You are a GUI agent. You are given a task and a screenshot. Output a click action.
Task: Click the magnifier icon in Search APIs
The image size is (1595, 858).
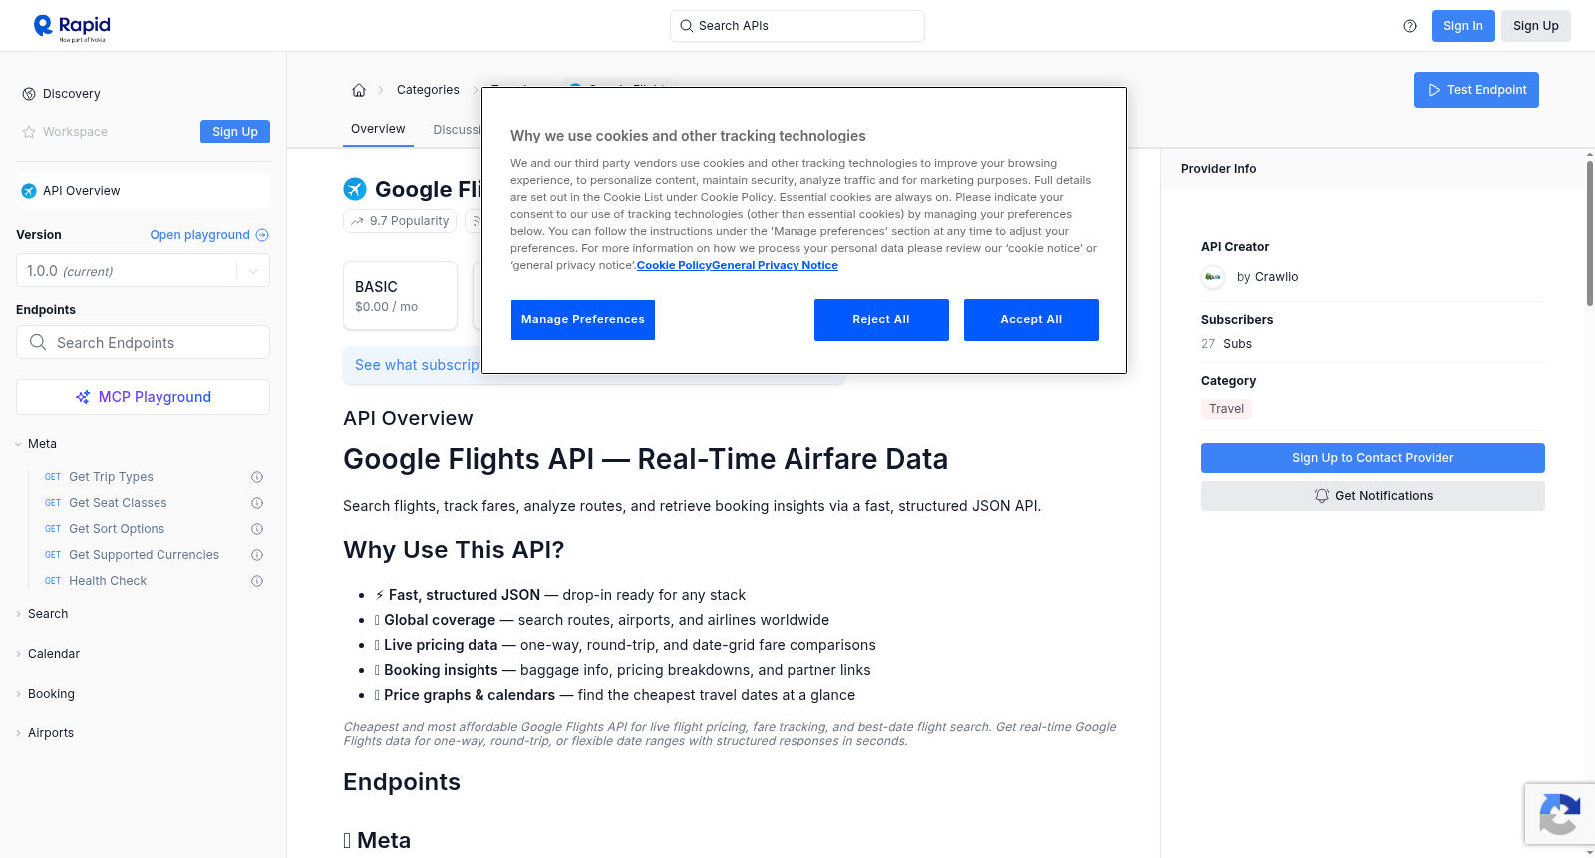pyautogui.click(x=686, y=26)
